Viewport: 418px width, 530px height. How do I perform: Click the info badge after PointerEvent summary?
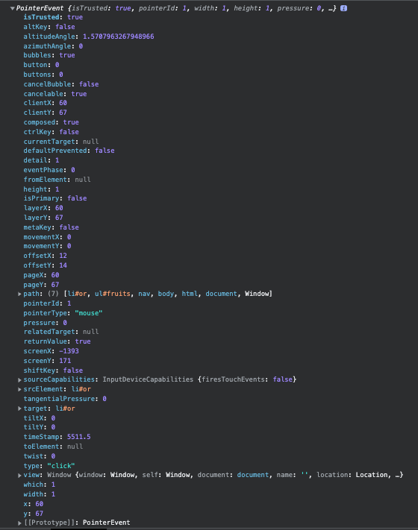pyautogui.click(x=343, y=8)
